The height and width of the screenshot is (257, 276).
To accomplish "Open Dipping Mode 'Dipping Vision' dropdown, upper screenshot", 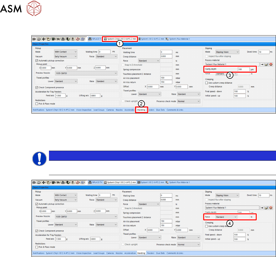I will pyautogui.click(x=227, y=52).
